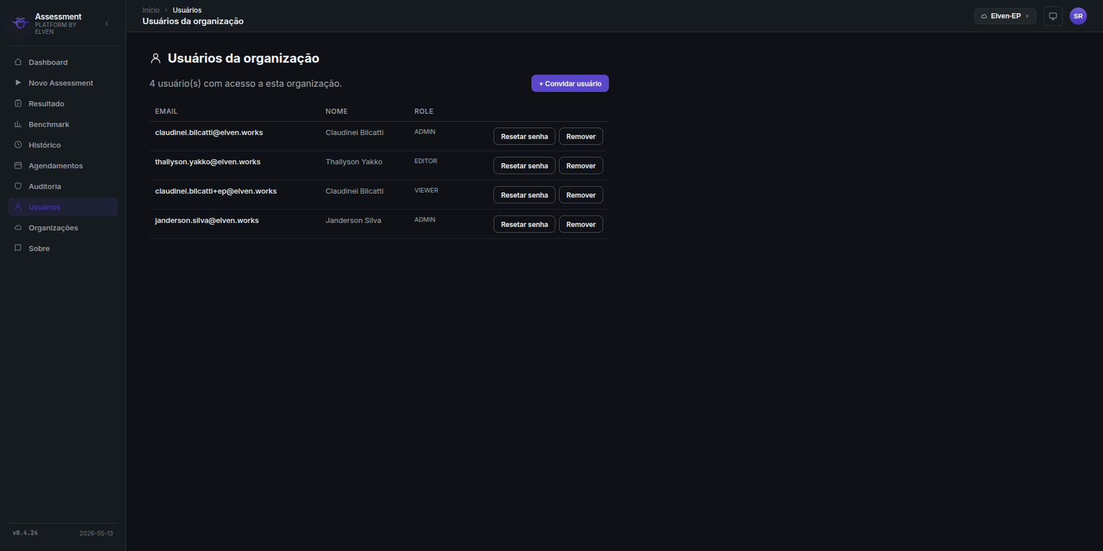This screenshot has width=1103, height=551.
Task: Open the Resultado menu item
Action: 63,103
